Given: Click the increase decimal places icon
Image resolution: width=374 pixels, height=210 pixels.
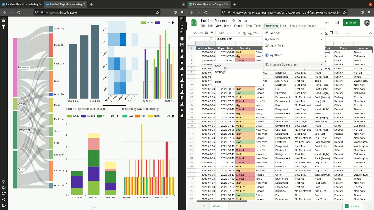Looking at the screenshot, I should pos(250,33).
